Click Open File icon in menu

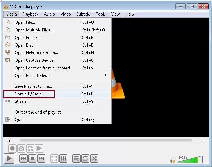click(x=8, y=22)
